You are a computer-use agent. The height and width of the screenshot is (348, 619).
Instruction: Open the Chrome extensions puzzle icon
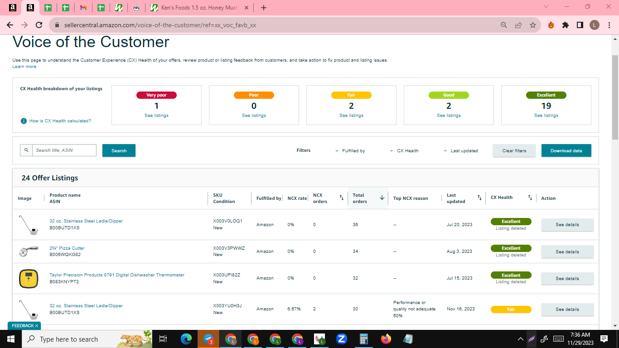(x=566, y=25)
